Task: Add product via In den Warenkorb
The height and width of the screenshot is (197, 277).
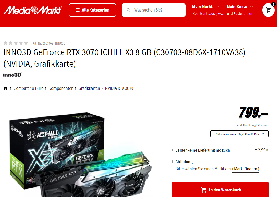Action: (x=220, y=189)
